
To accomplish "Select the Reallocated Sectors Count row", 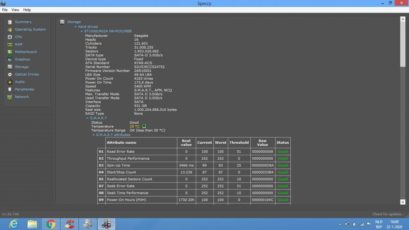I will (194, 179).
